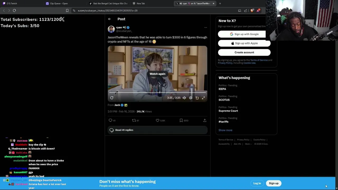Click Watch again on the video
Viewport: 338px width, 190px height.
click(x=157, y=74)
